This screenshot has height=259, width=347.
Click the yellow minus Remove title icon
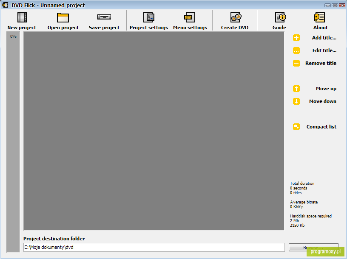point(296,63)
